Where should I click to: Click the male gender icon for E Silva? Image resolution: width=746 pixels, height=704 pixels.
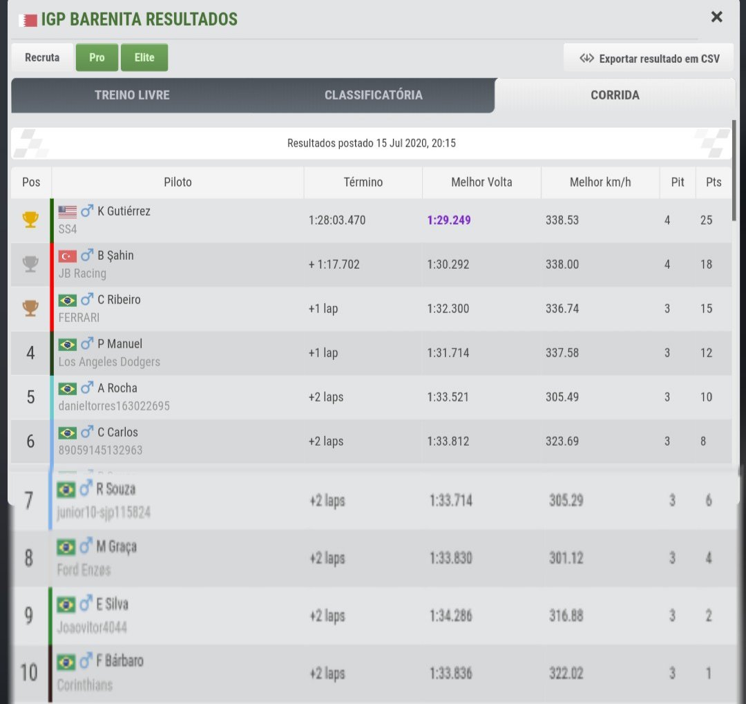click(x=86, y=603)
